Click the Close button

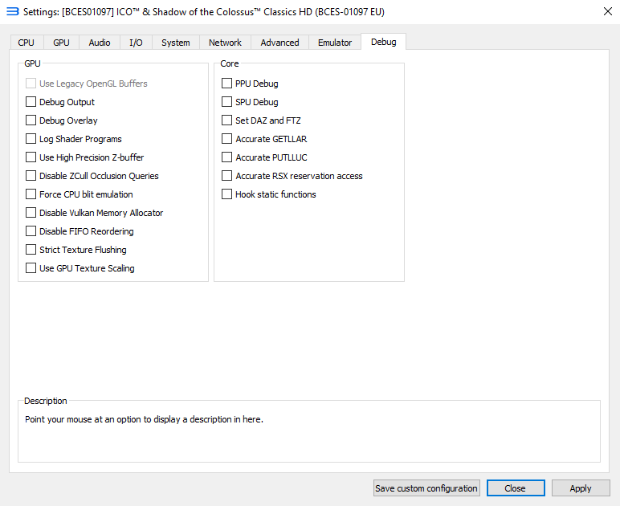coord(516,488)
